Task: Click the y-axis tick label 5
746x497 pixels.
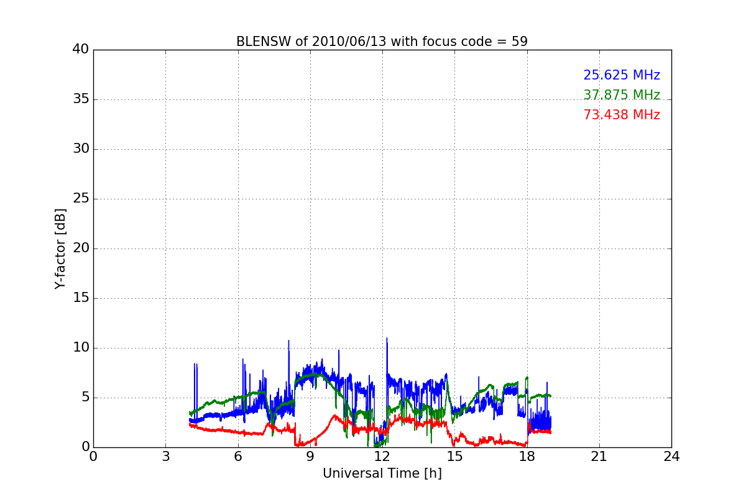Action: tap(85, 398)
